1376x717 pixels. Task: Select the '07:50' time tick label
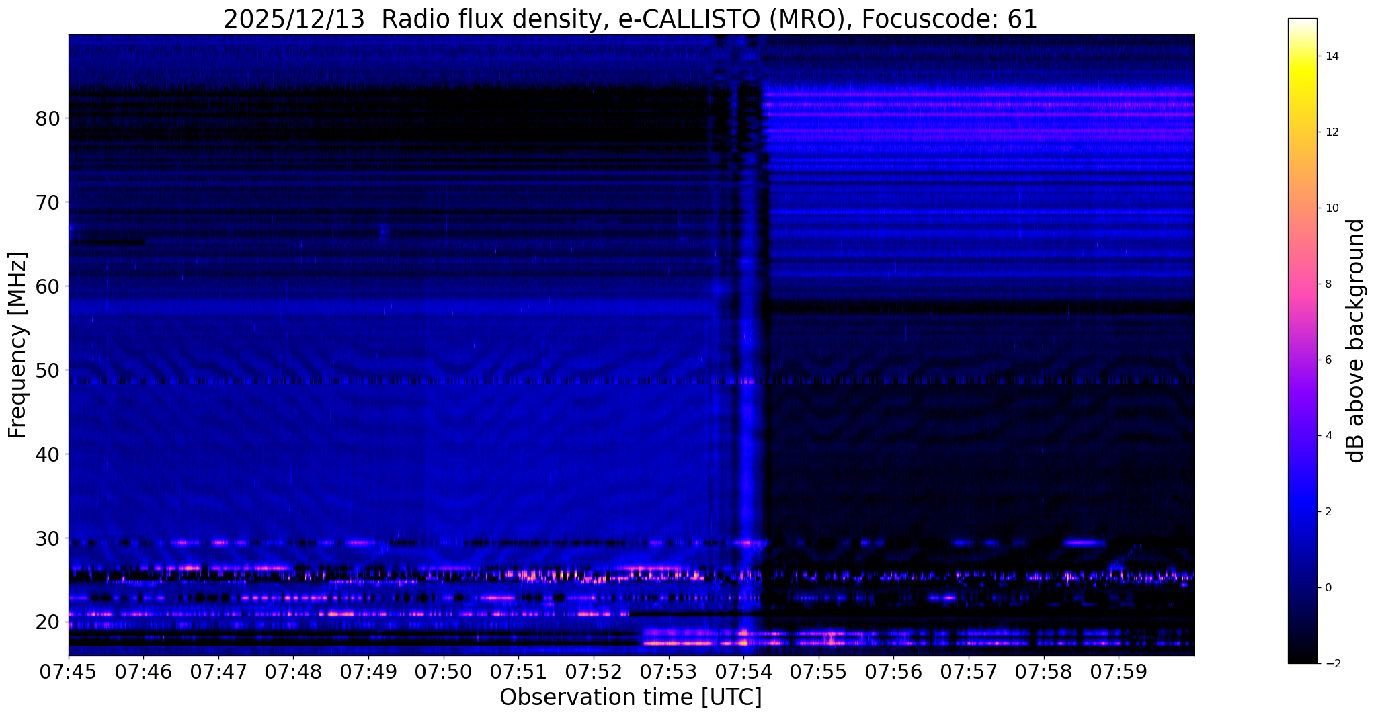[444, 672]
